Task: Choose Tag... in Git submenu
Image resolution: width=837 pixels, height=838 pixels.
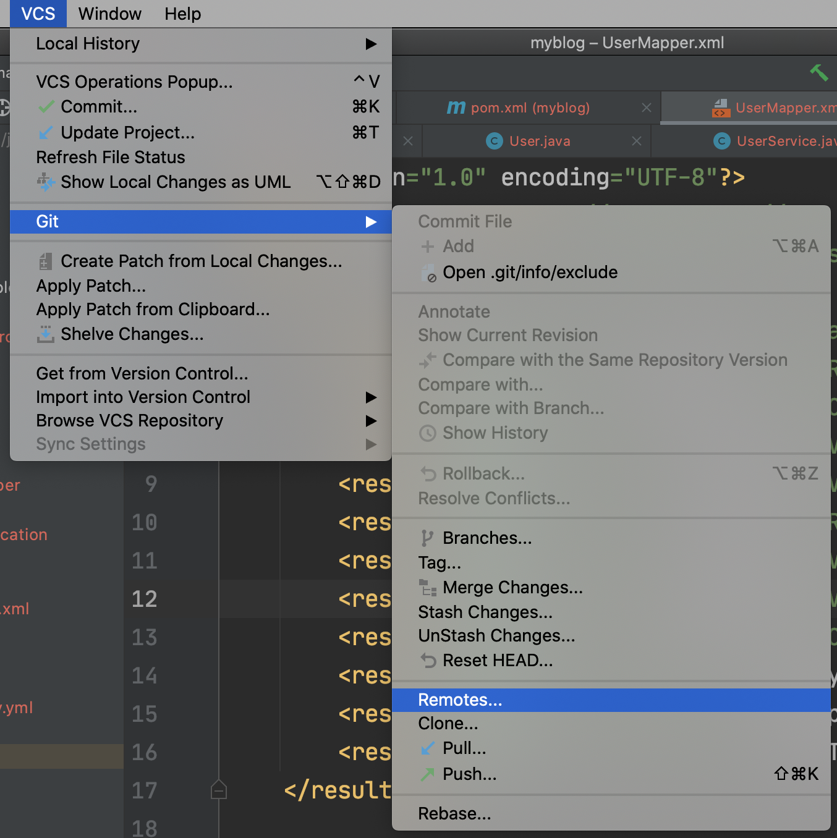Action: (x=611, y=563)
